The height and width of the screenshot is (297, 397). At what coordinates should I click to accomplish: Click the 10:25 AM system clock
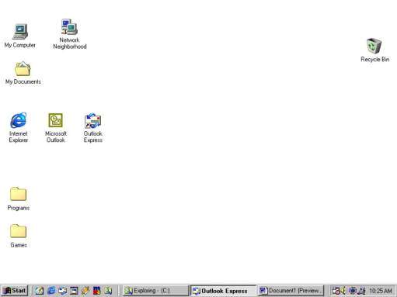click(x=381, y=291)
